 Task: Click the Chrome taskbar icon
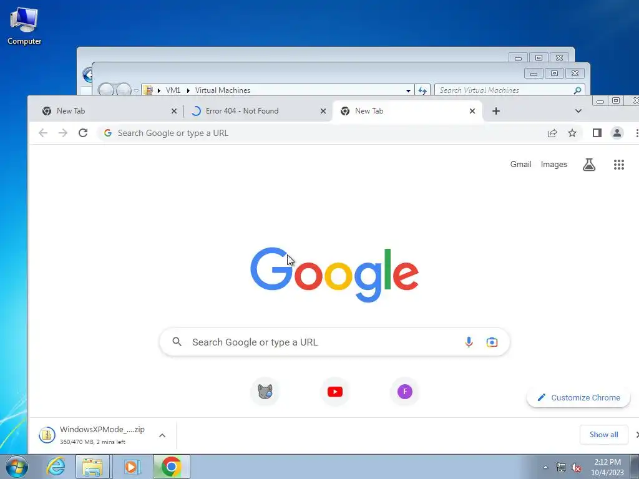(171, 467)
